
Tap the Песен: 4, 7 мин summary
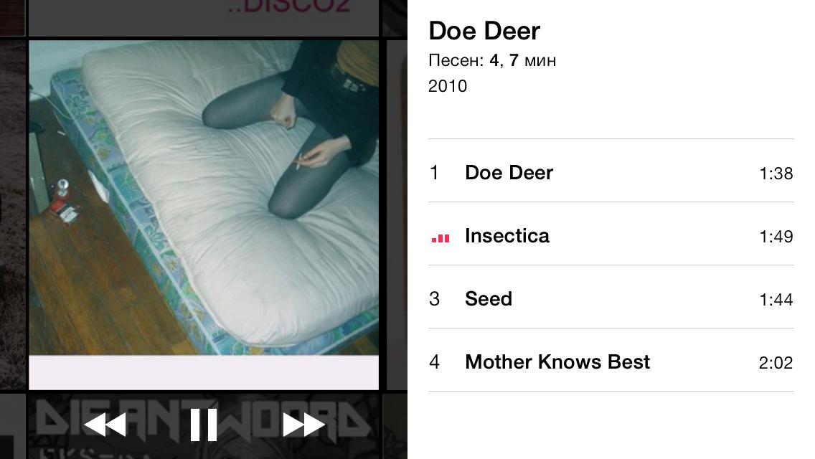pyautogui.click(x=492, y=60)
